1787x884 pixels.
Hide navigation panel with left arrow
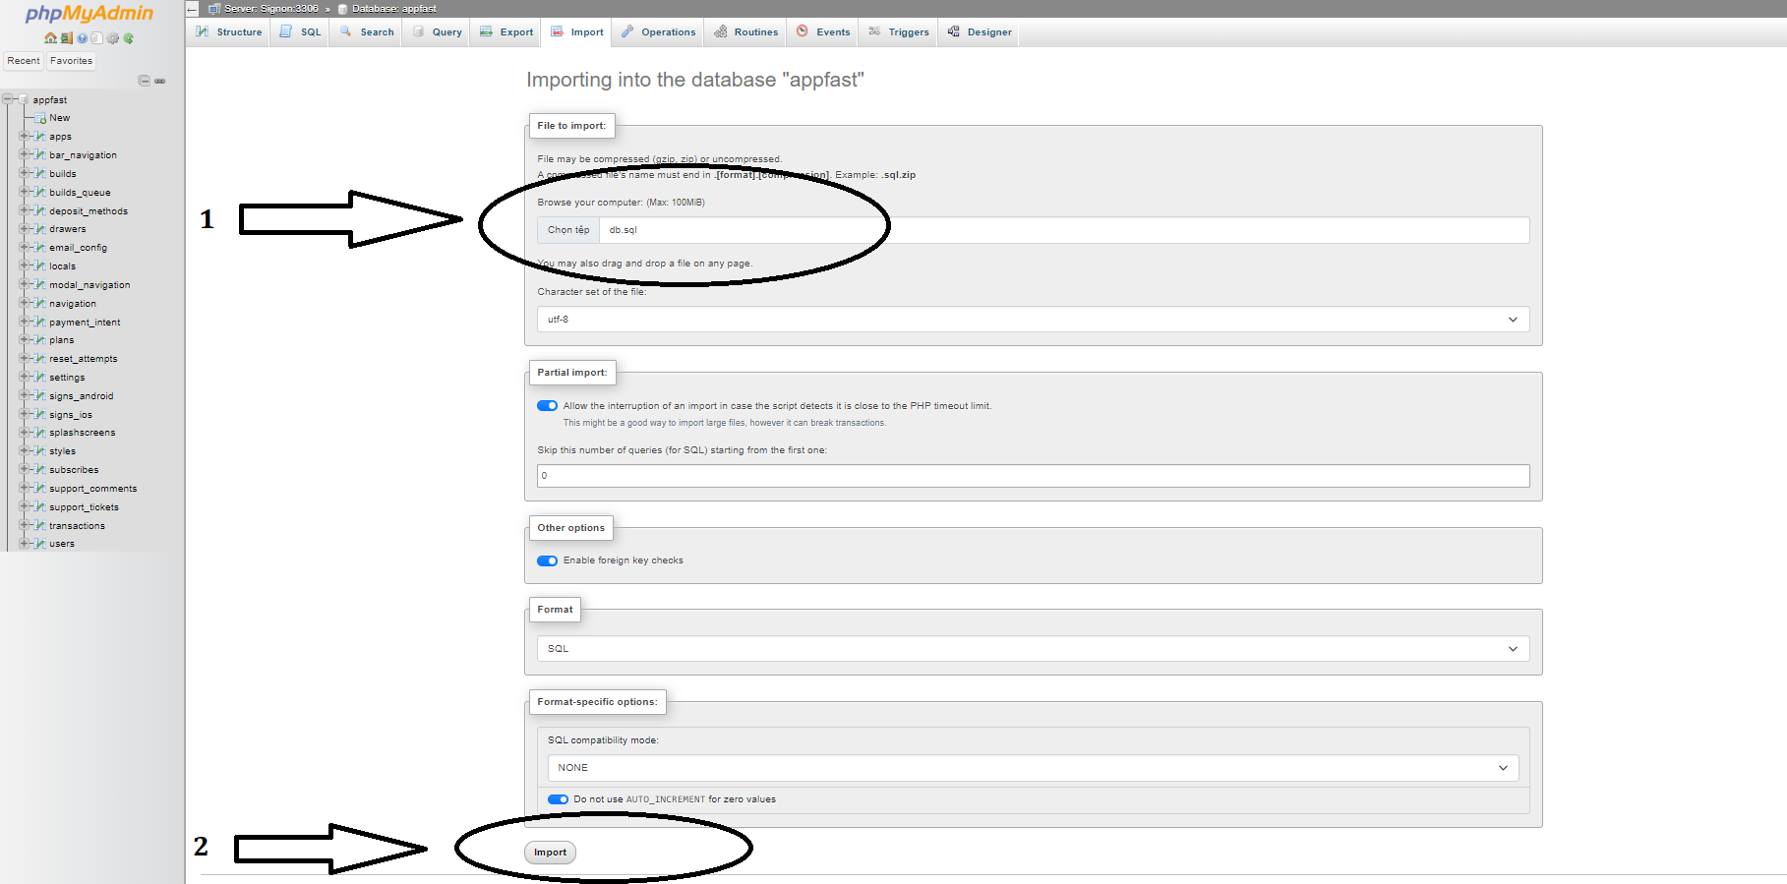[x=193, y=9]
